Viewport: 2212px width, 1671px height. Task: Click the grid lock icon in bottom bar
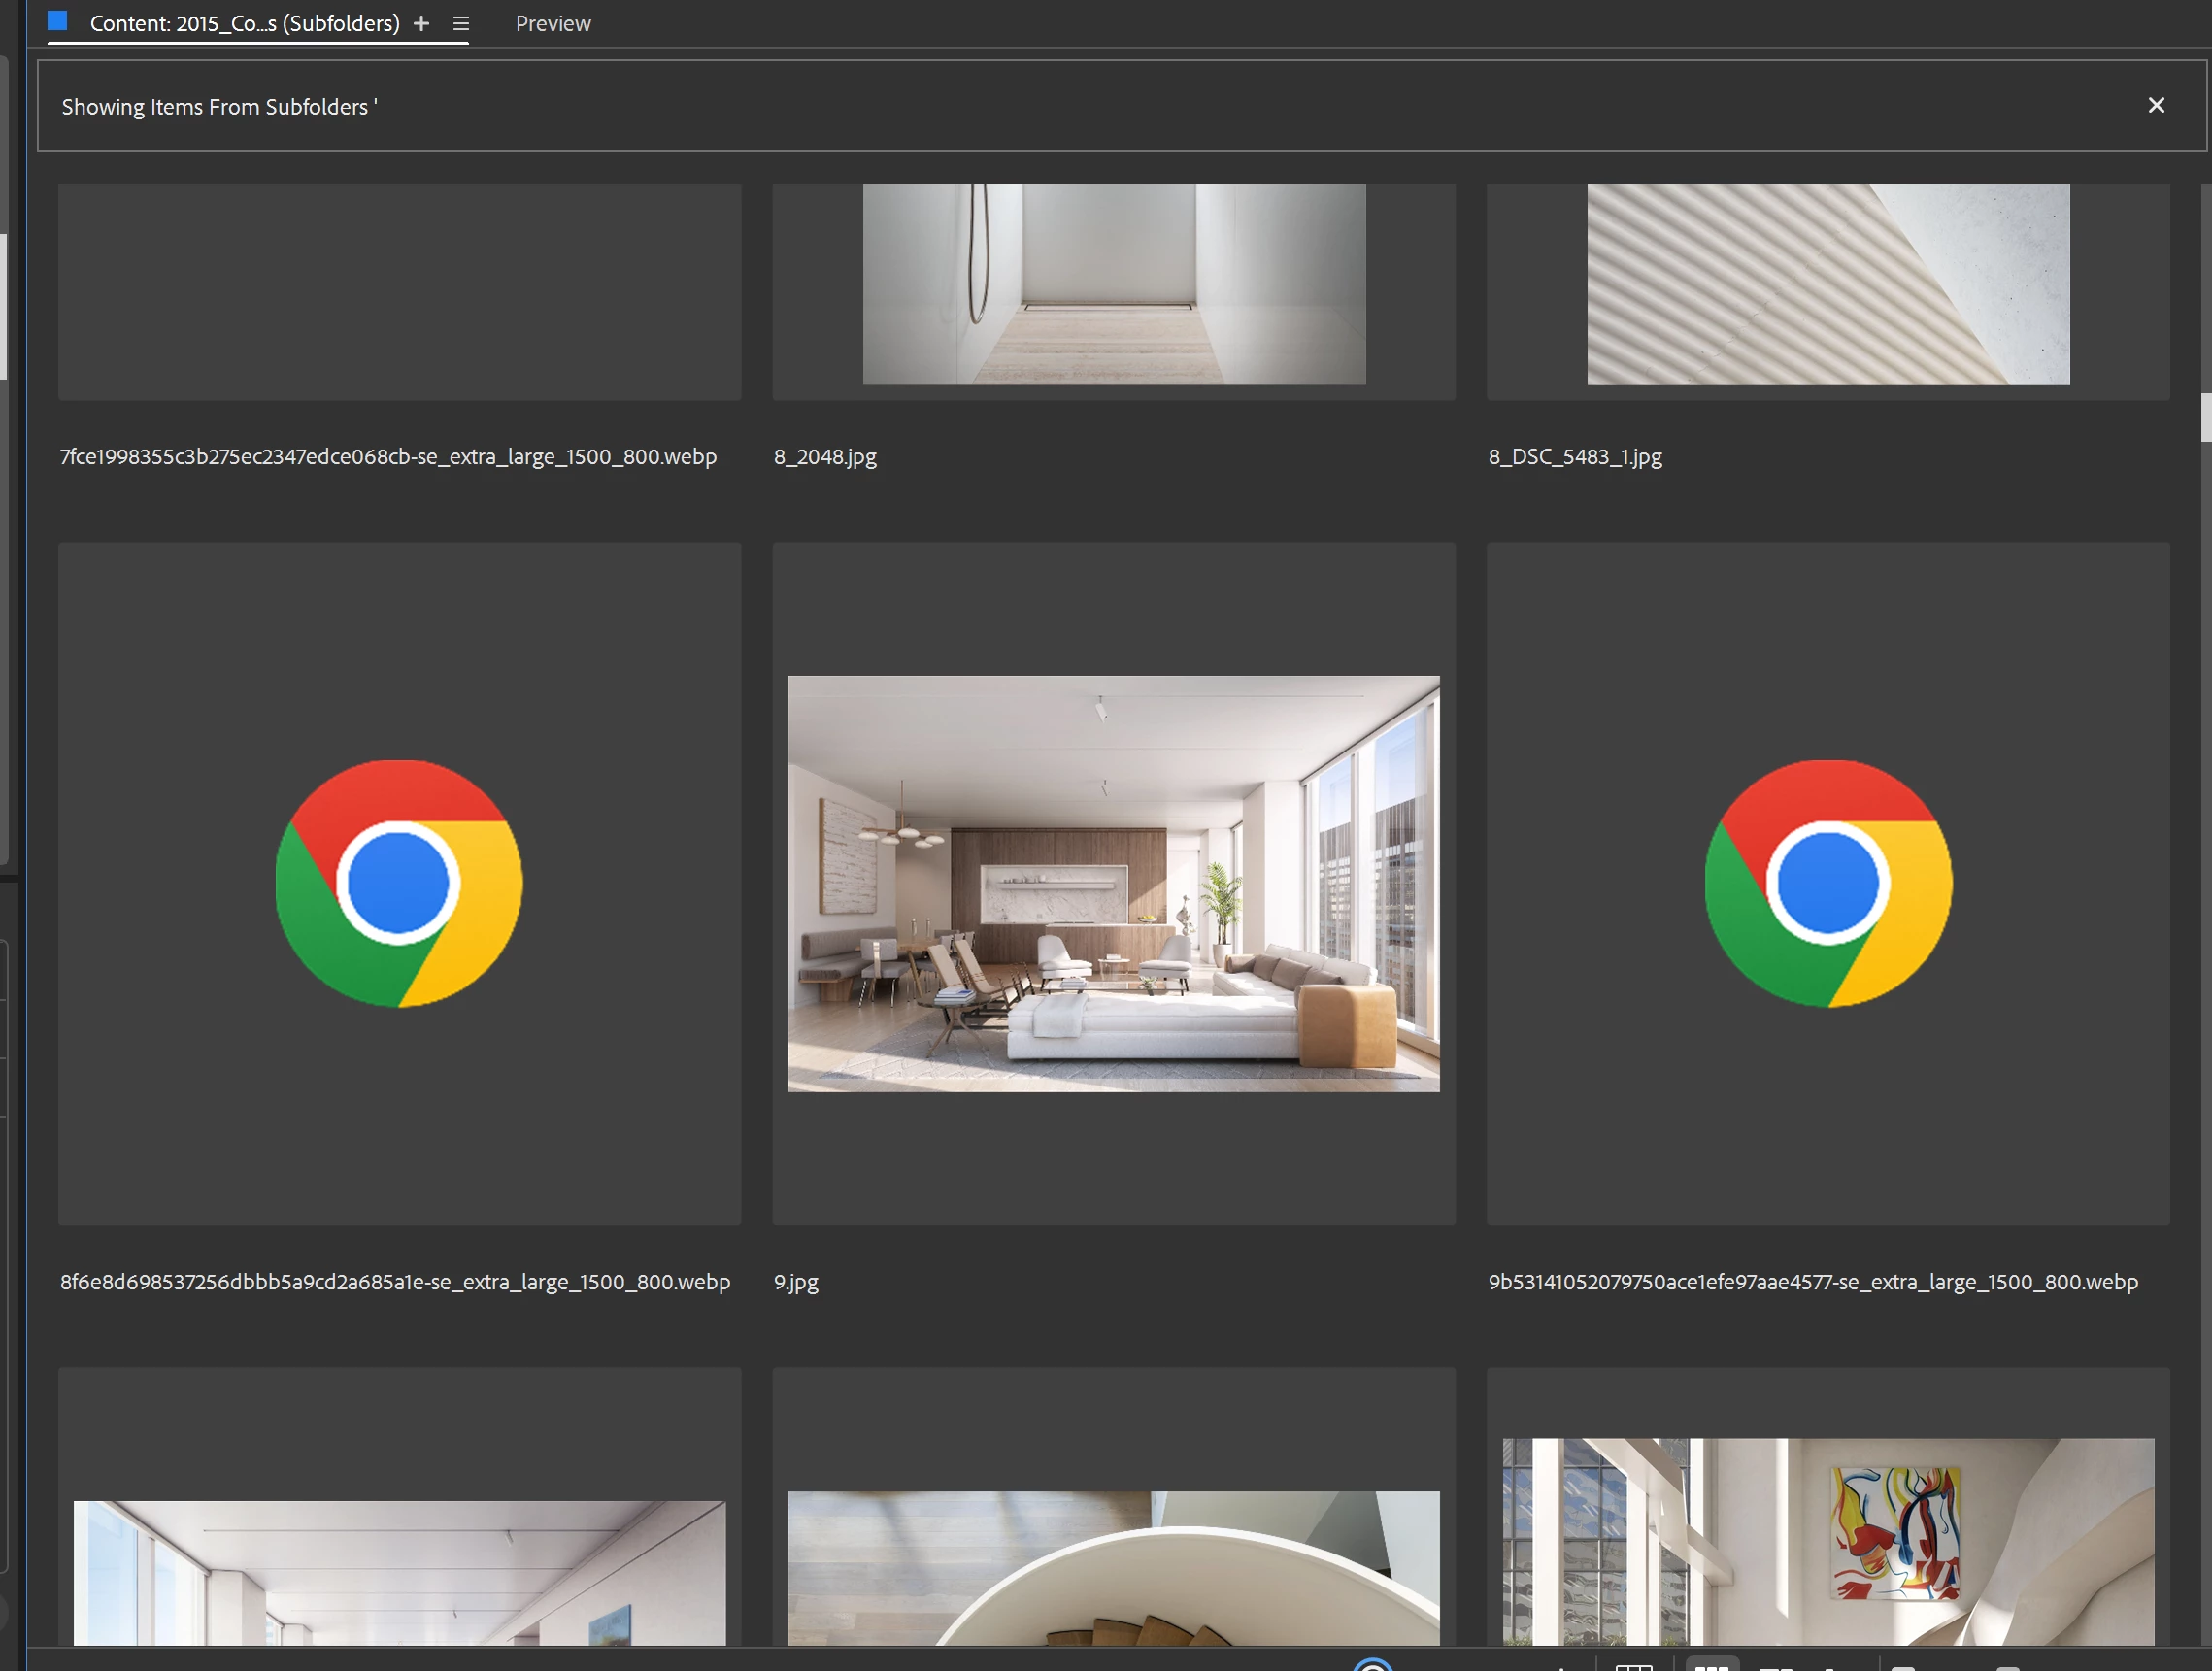tap(1633, 1664)
